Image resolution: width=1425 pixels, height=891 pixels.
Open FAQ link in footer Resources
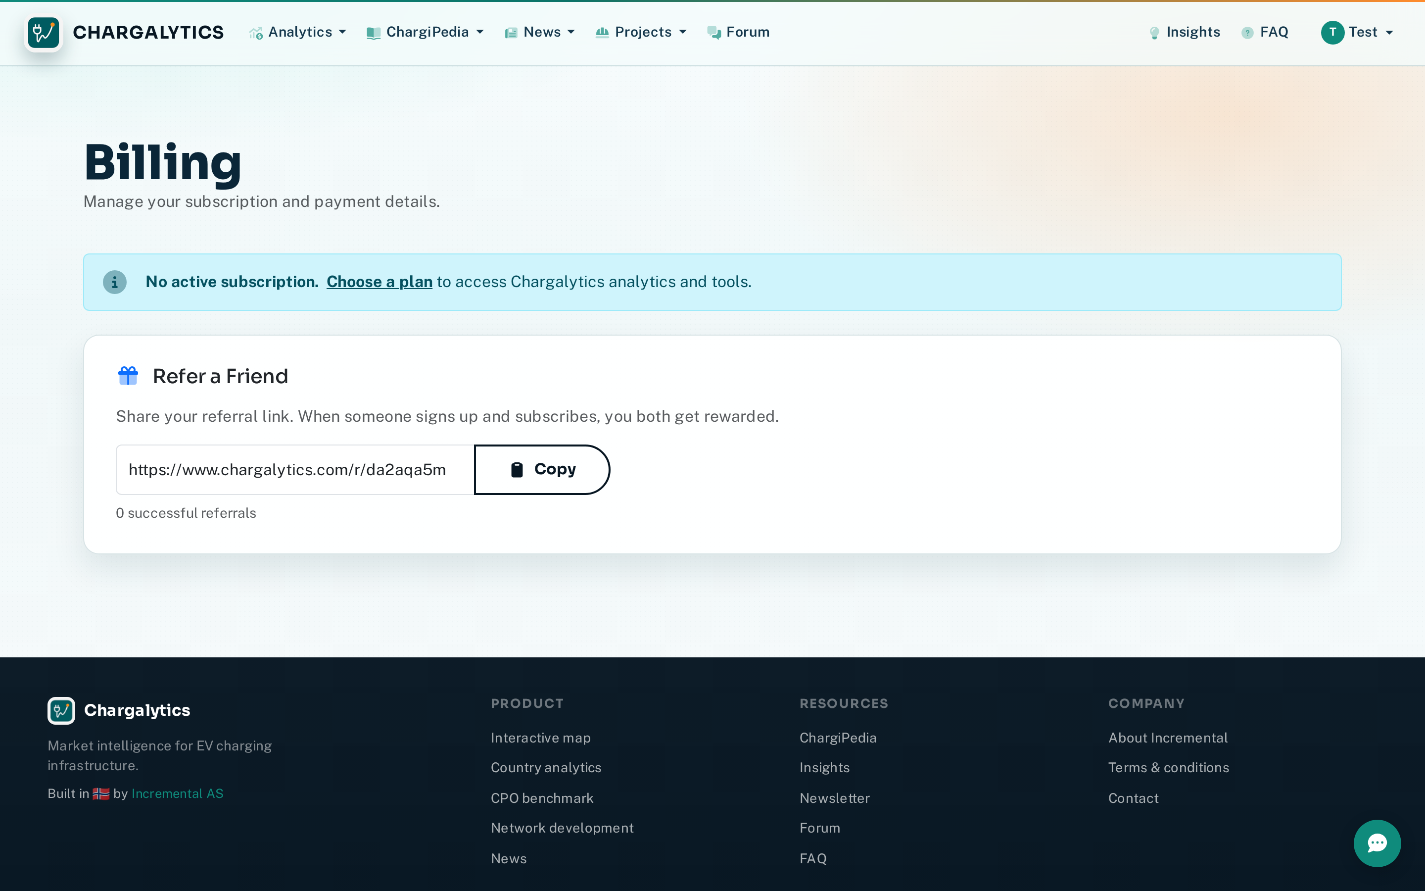(813, 859)
